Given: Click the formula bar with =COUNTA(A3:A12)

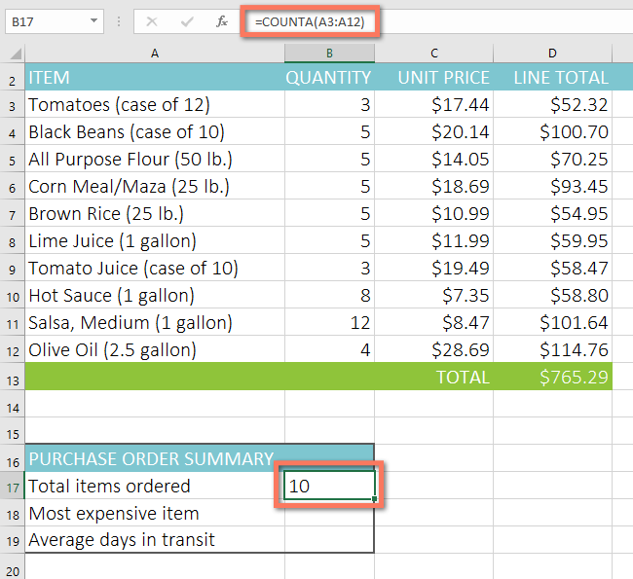Looking at the screenshot, I should pos(438,20).
